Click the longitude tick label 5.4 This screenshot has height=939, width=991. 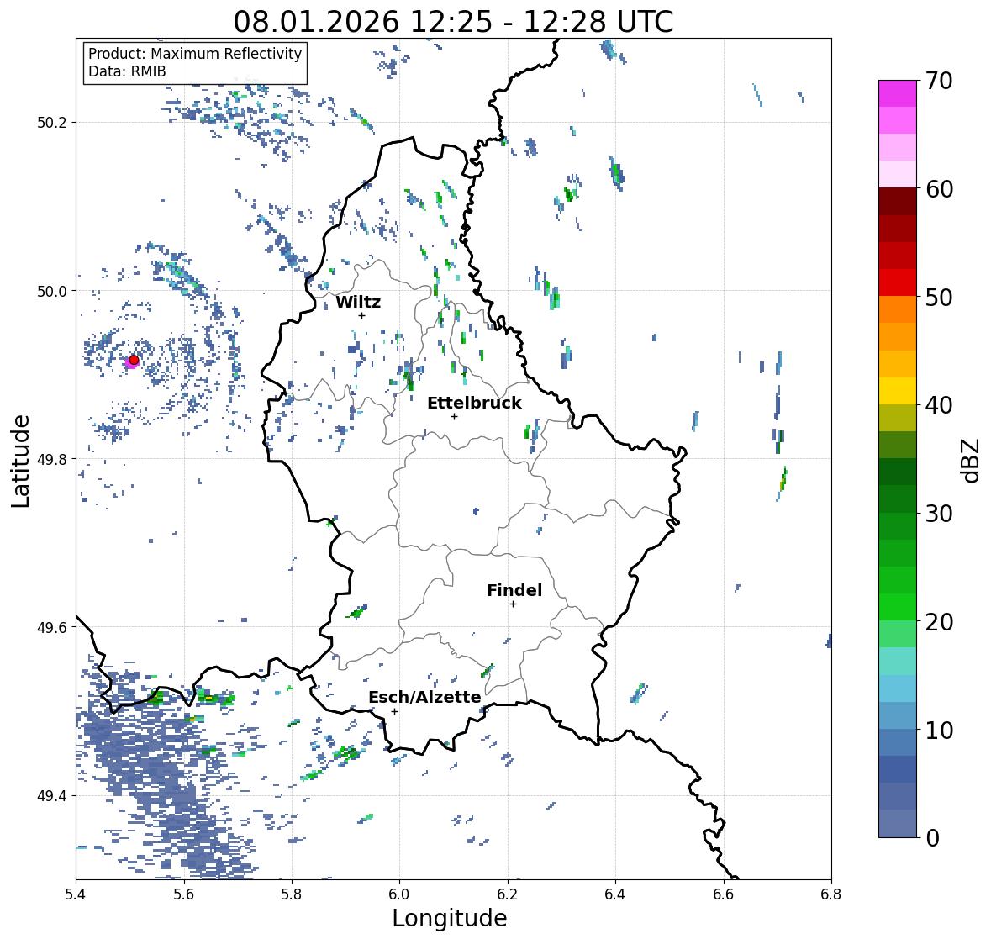[x=76, y=894]
